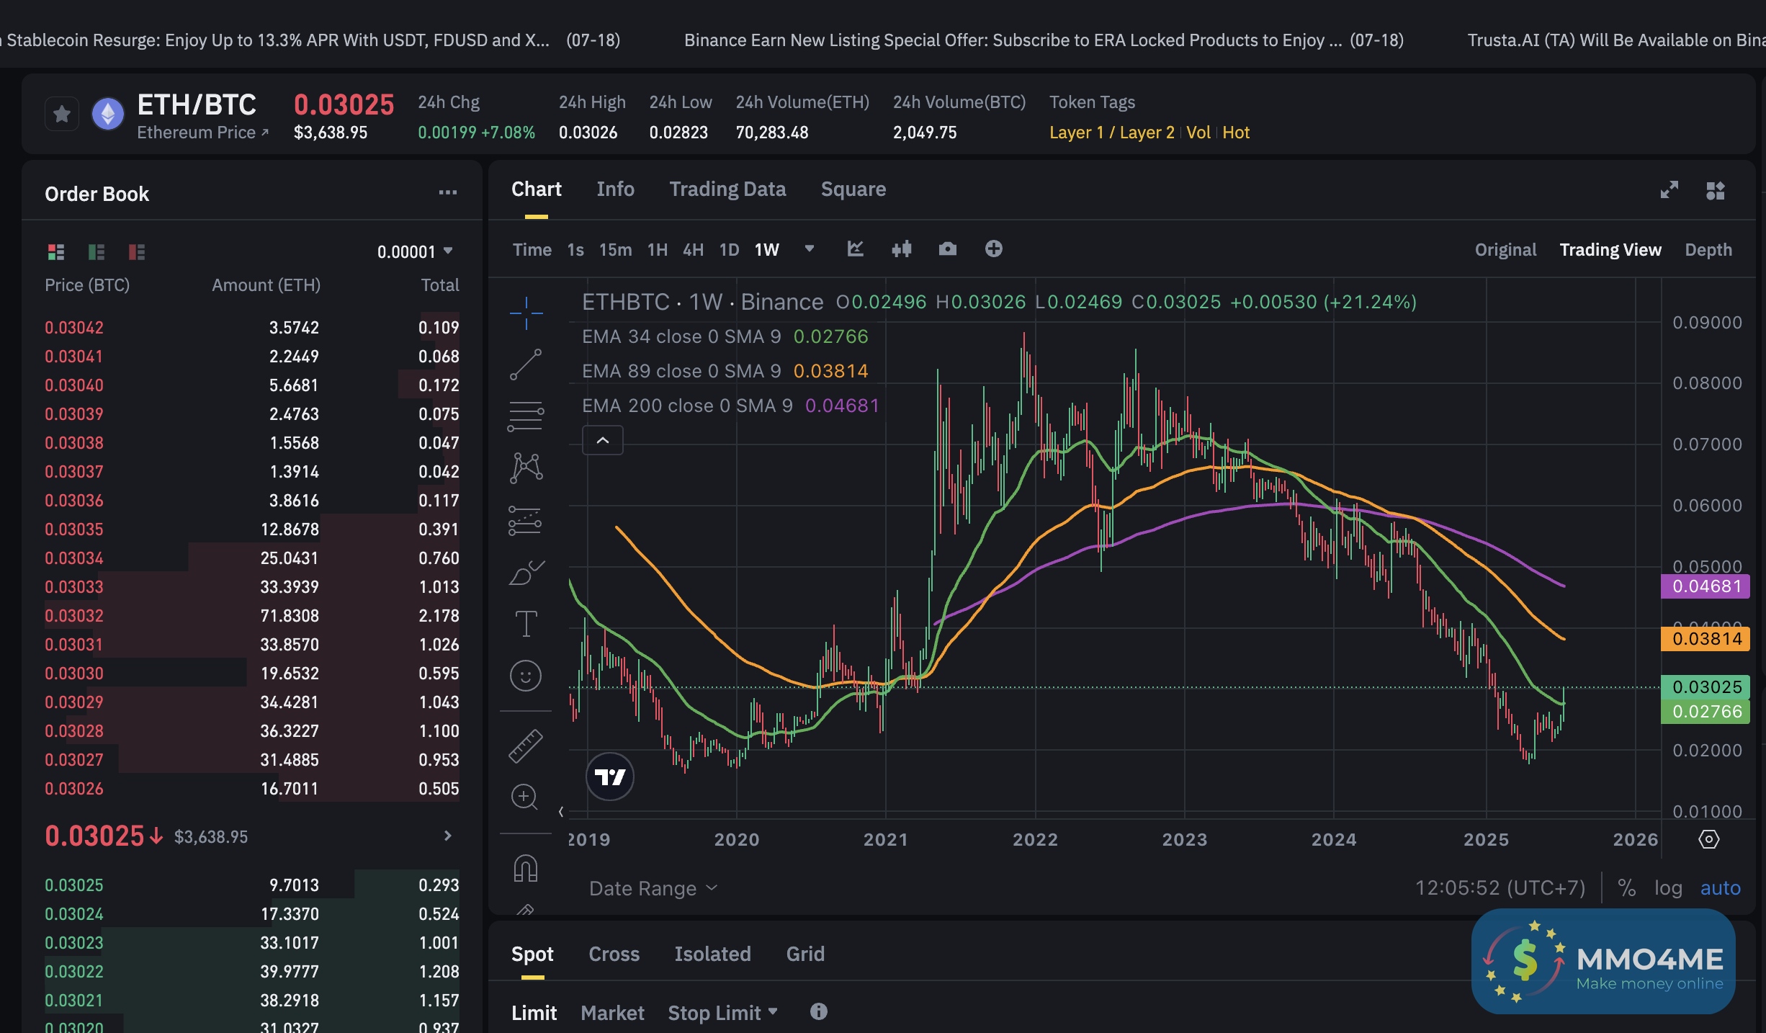Expand chart to fullscreen
This screenshot has width=1766, height=1033.
click(x=1669, y=190)
